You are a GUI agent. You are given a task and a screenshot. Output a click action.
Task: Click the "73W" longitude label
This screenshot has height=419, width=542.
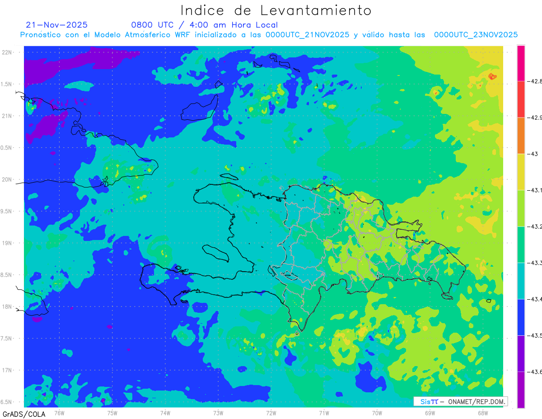pos(218,413)
